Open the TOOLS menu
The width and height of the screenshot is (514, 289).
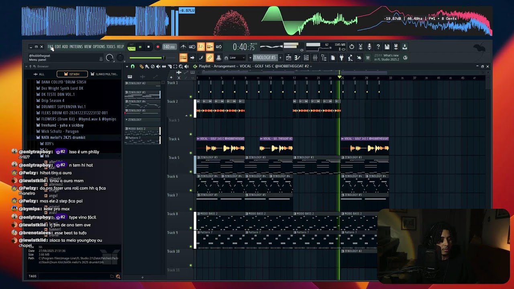point(111,47)
